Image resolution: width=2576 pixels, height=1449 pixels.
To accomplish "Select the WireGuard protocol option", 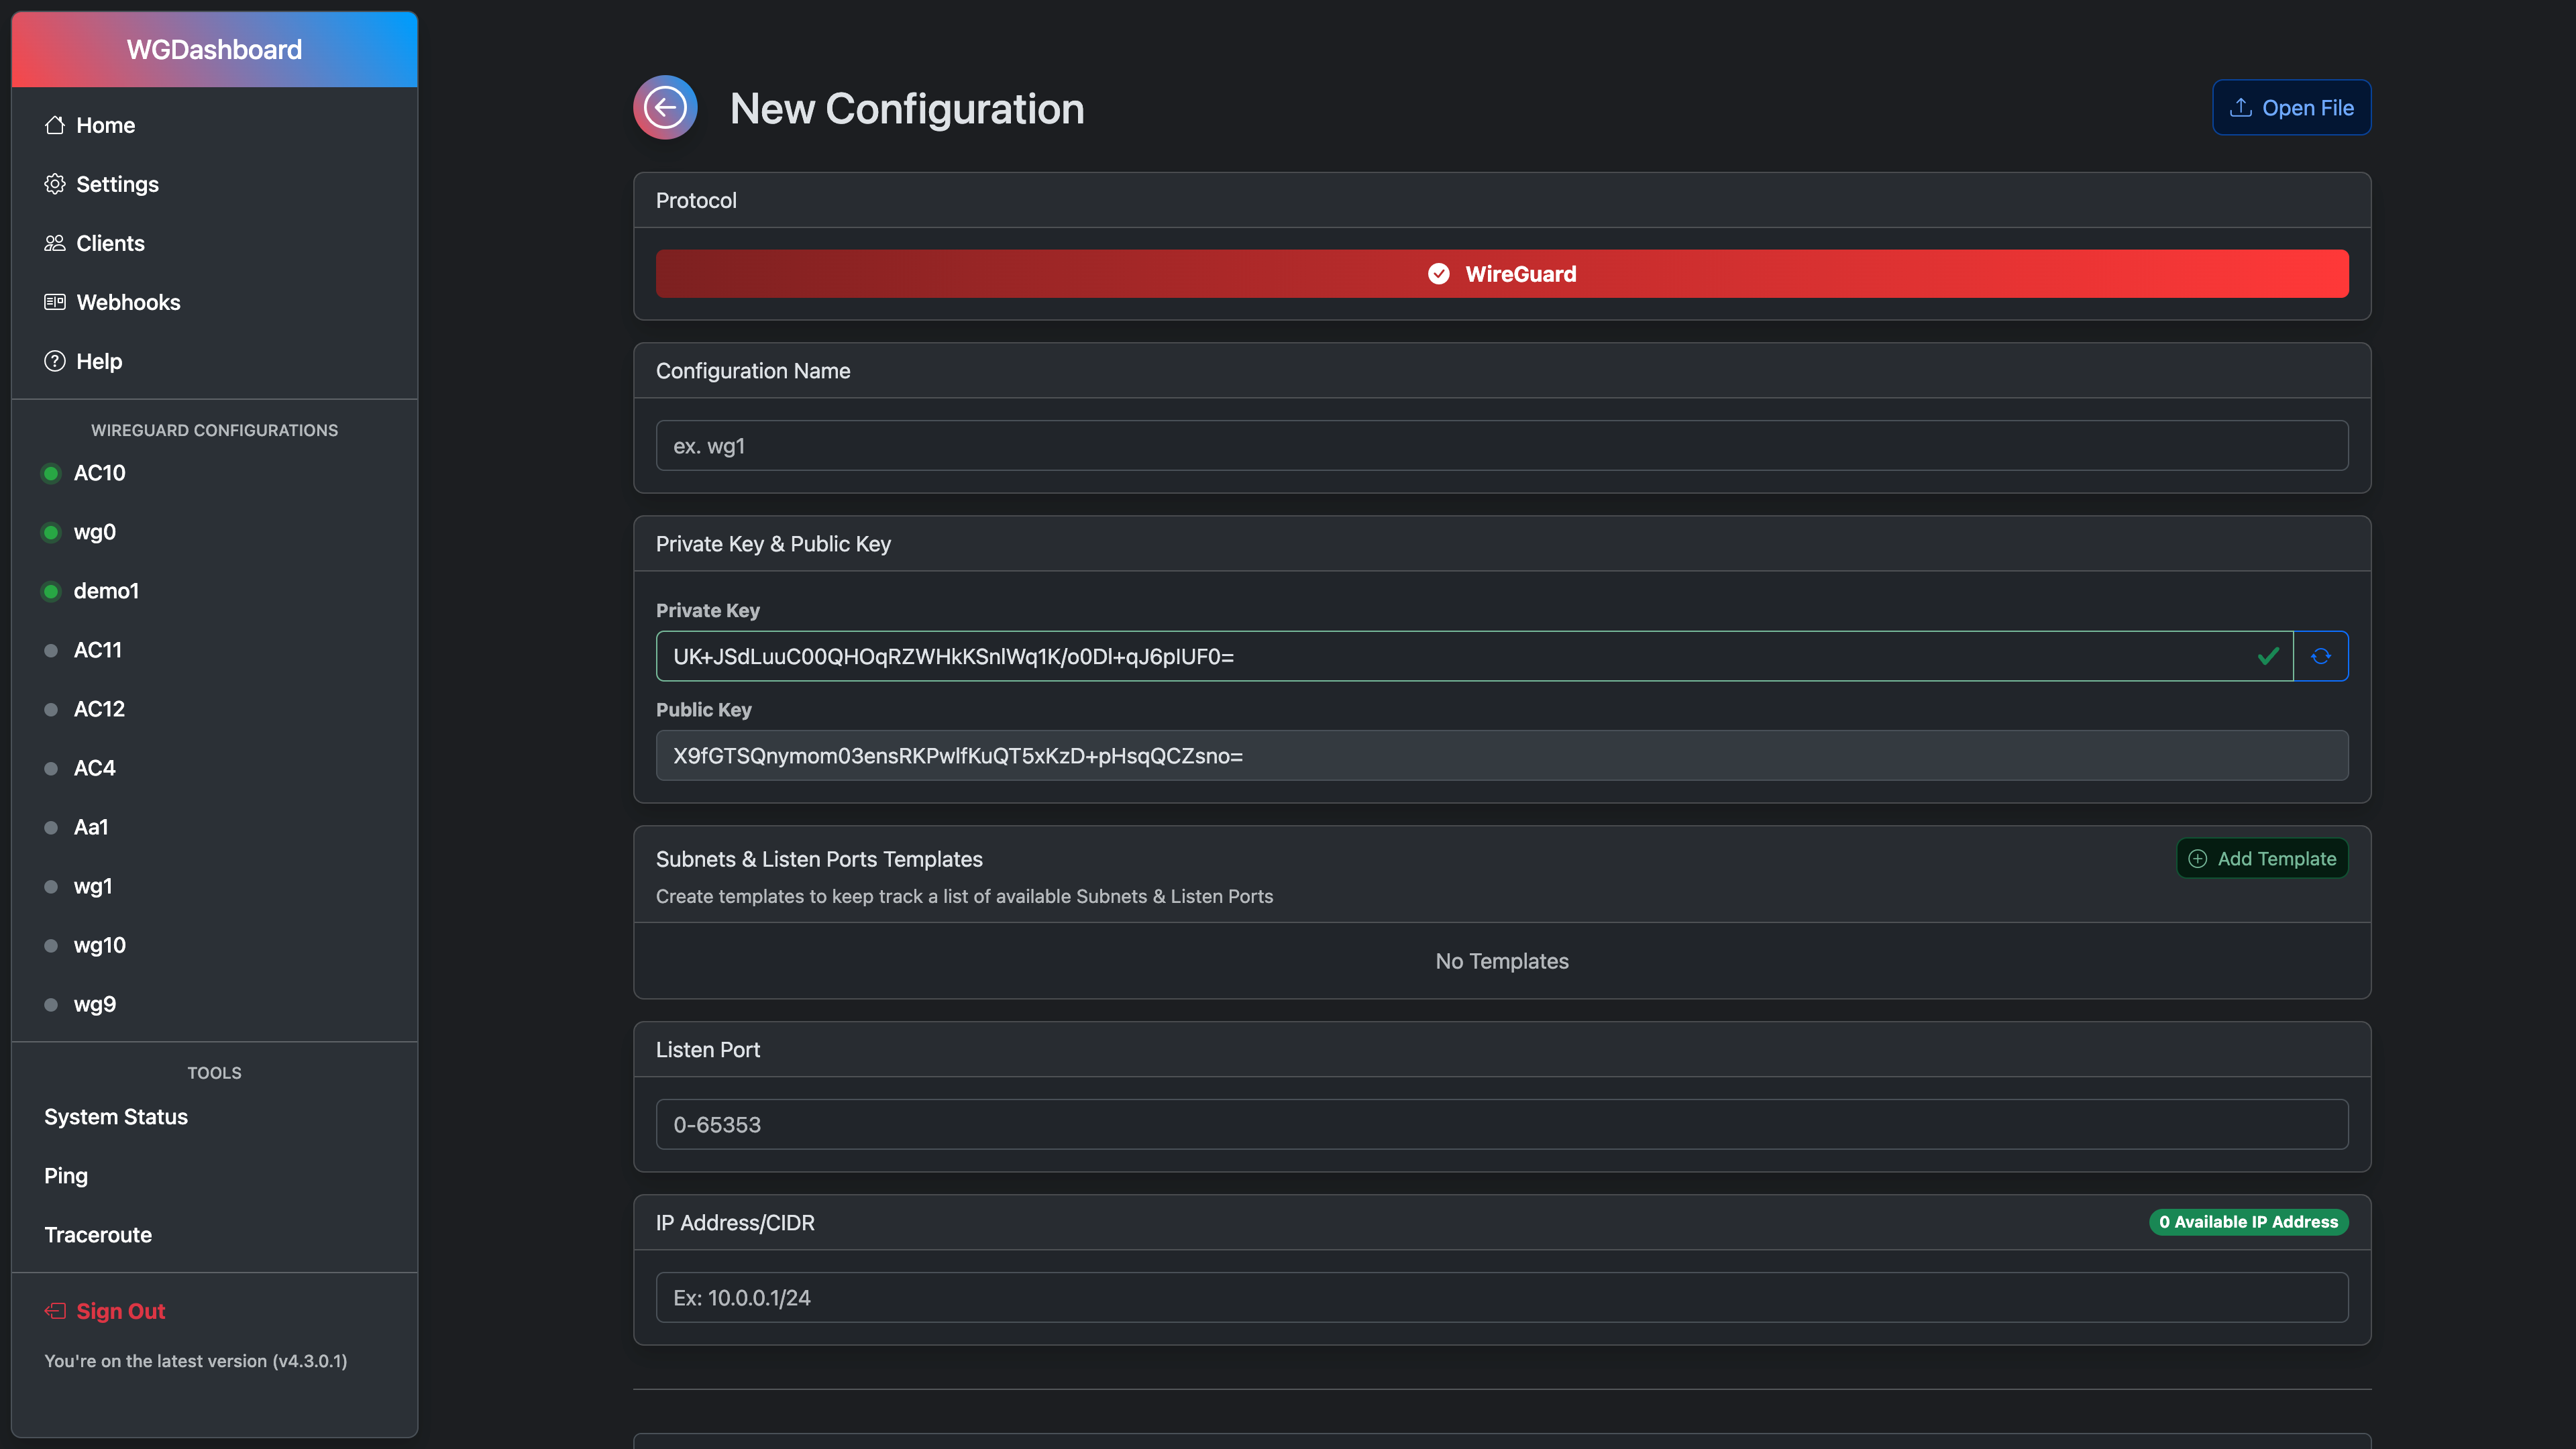I will (x=1501, y=274).
